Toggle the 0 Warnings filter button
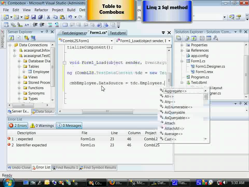Image resolution: width=249 pixels, height=187 pixels. [42, 125]
